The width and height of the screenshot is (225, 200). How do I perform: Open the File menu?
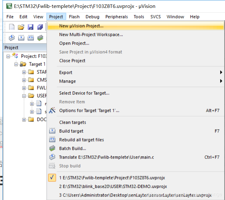click(10, 17)
